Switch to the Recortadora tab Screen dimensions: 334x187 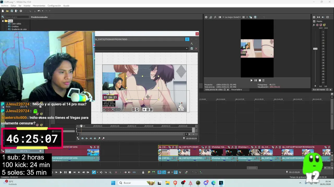[x=237, y=90]
